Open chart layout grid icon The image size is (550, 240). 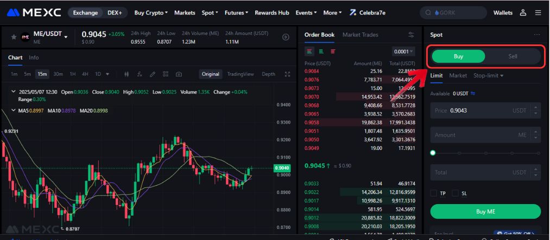(166, 74)
